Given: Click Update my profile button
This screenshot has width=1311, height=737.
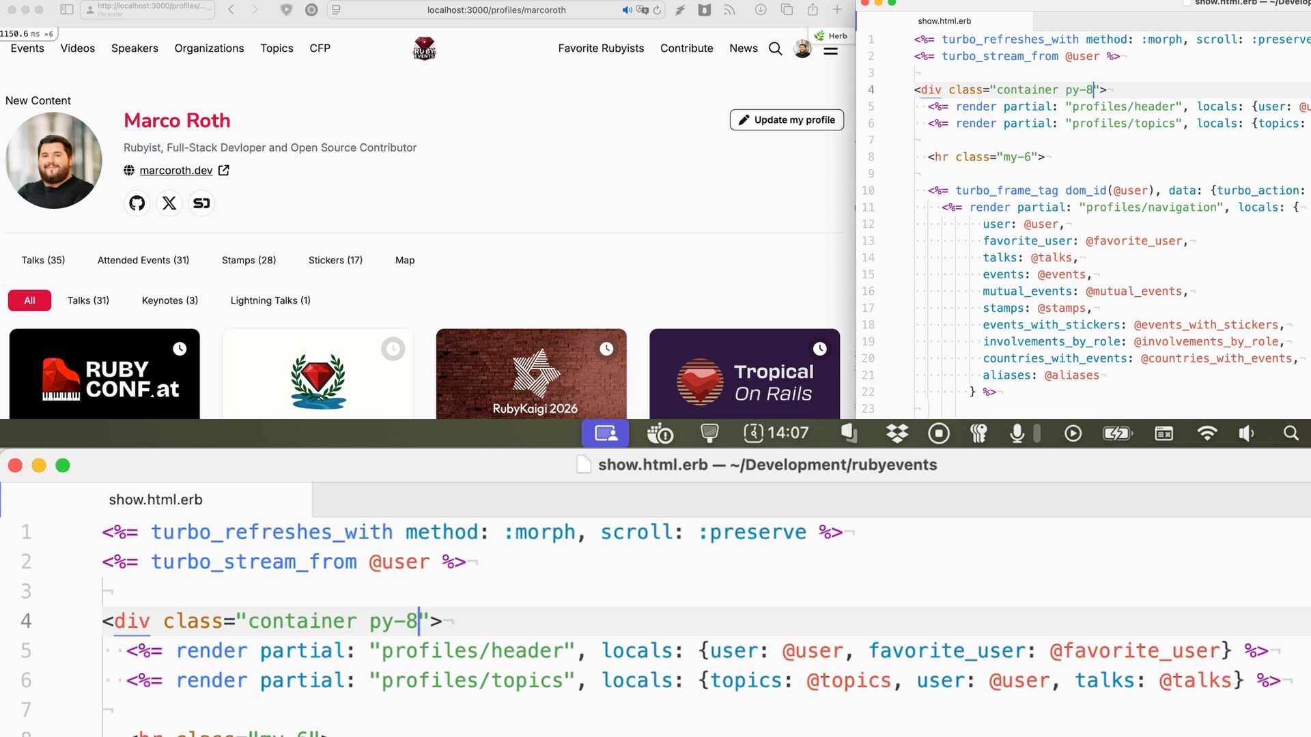Looking at the screenshot, I should (x=787, y=119).
